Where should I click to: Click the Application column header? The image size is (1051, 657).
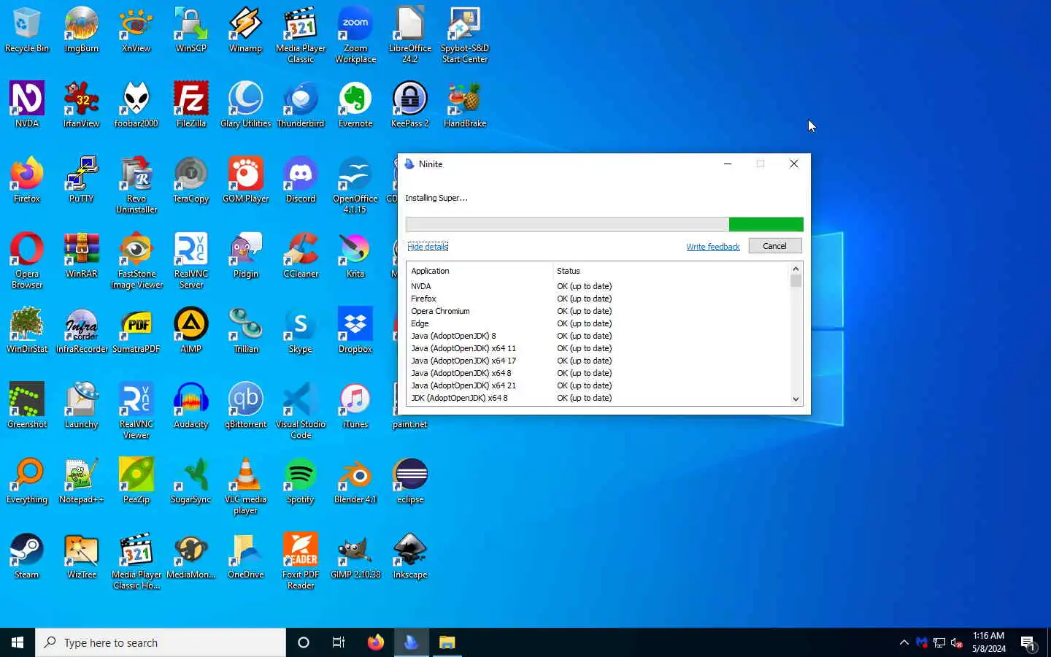click(x=480, y=271)
